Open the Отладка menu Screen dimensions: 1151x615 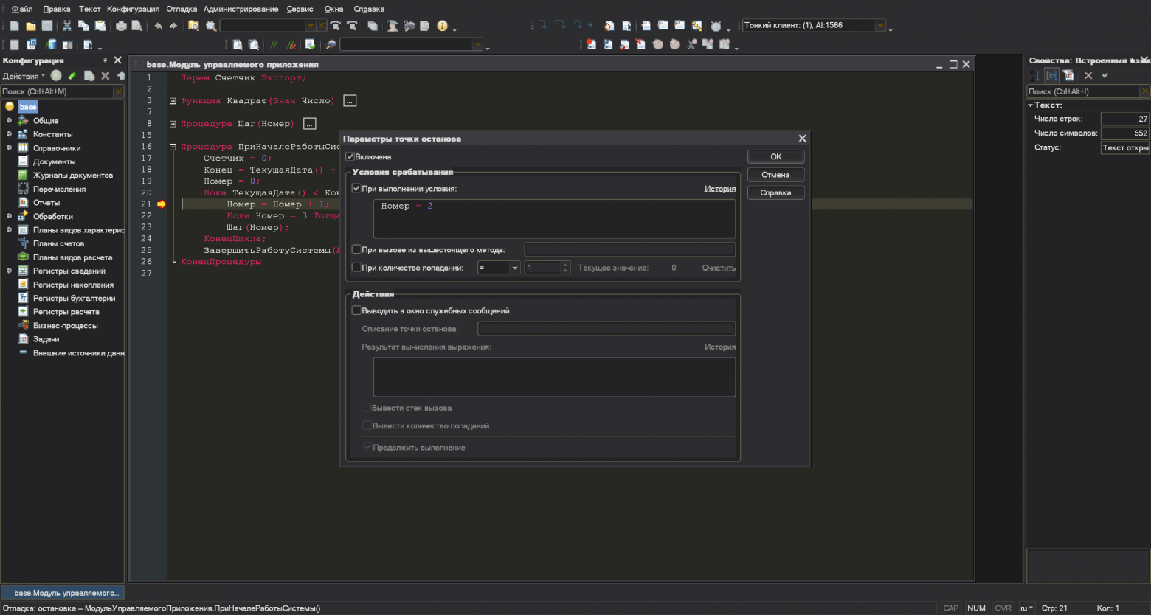click(182, 9)
